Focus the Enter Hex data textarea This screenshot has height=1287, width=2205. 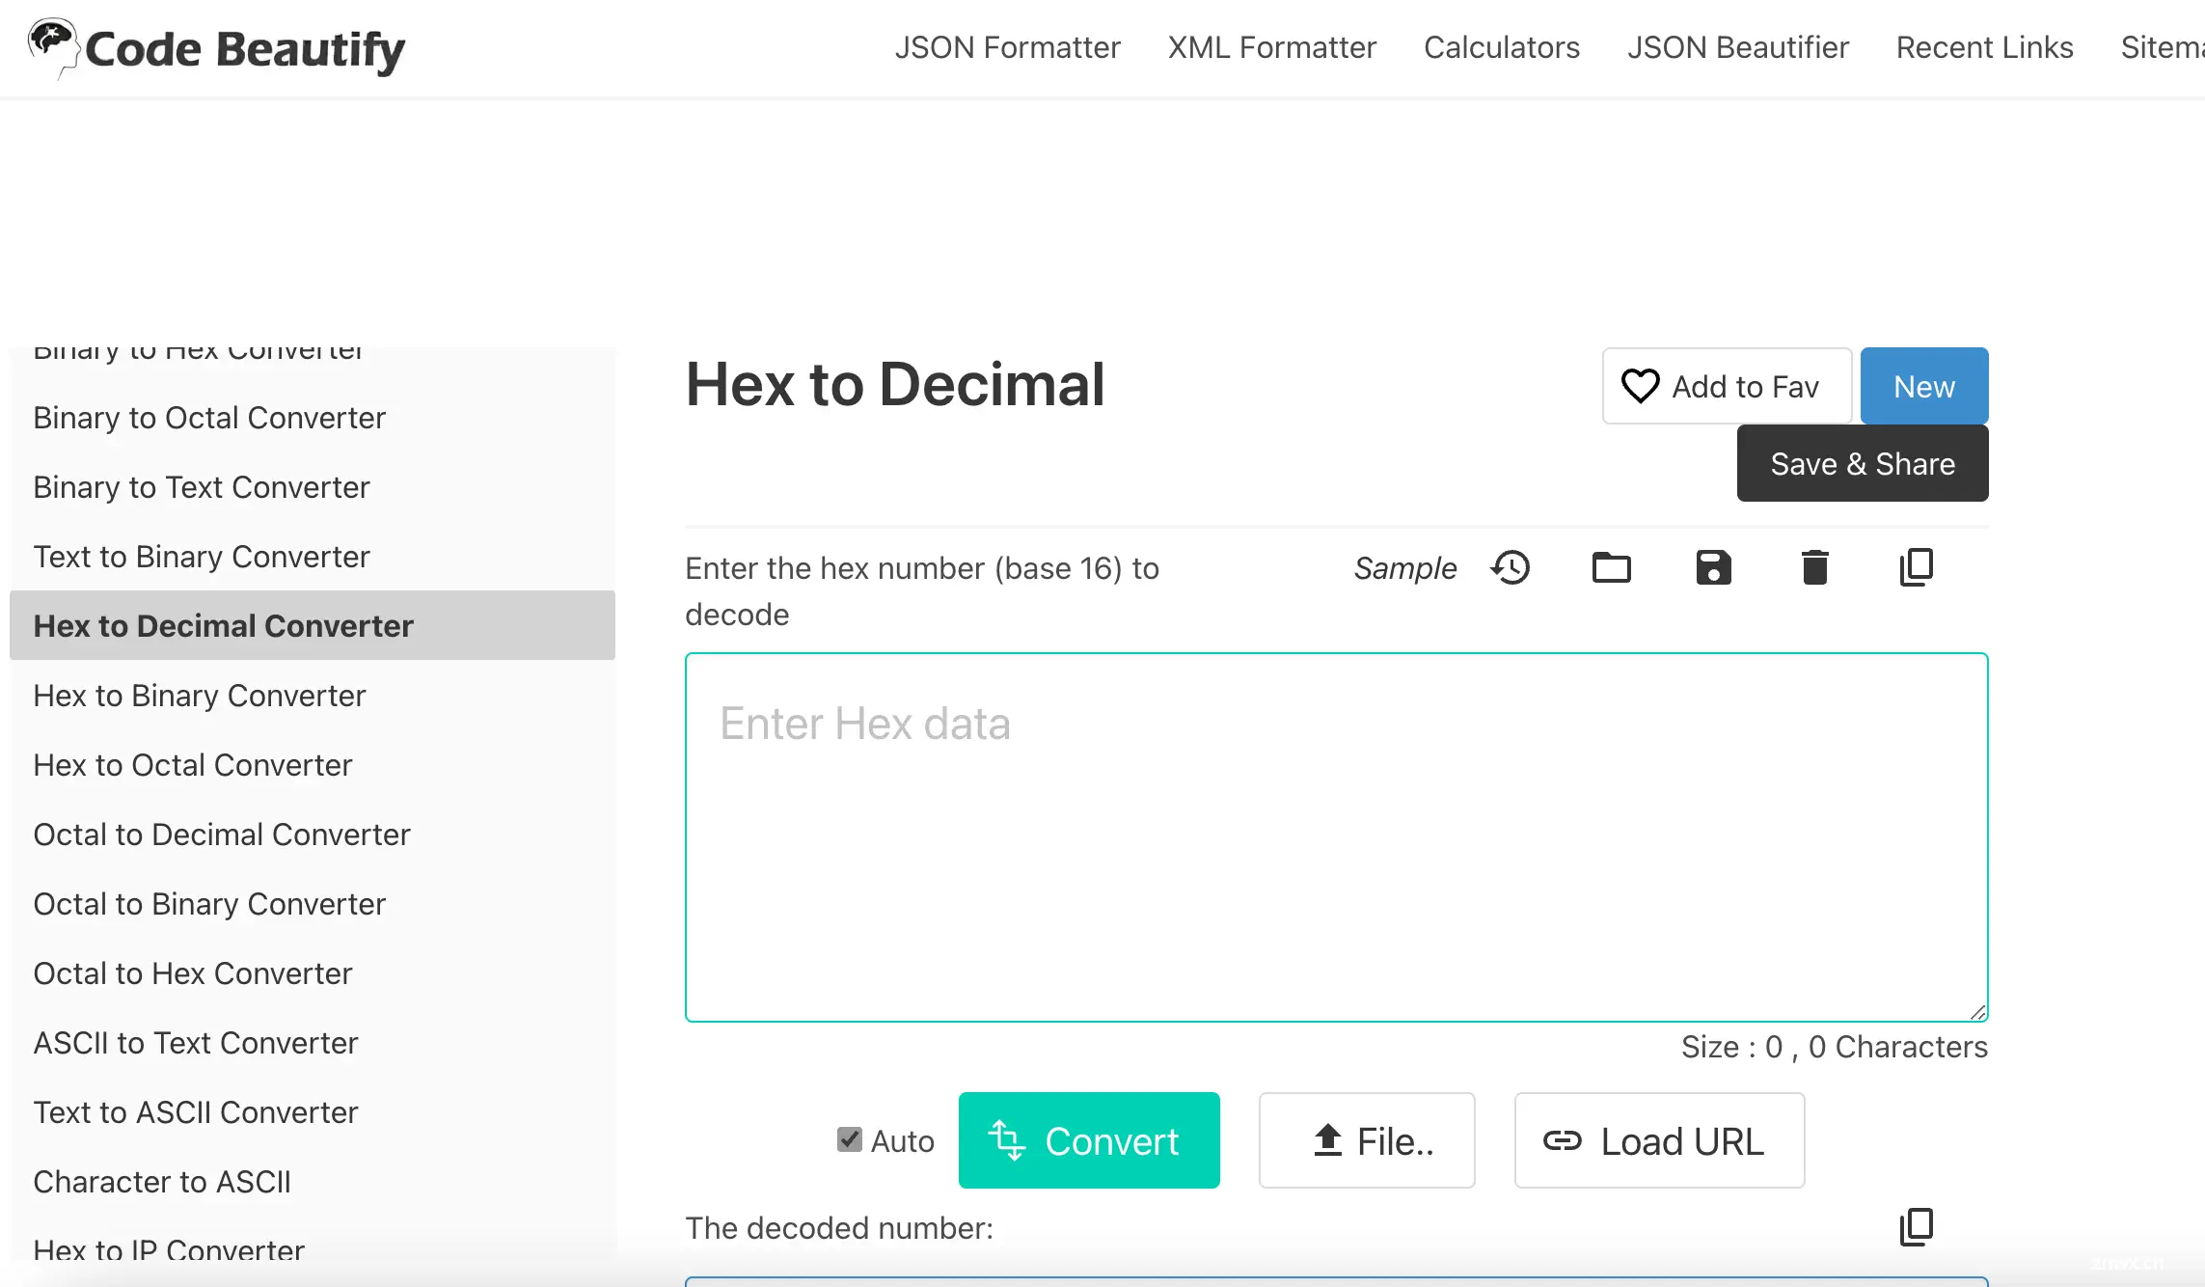point(1337,837)
